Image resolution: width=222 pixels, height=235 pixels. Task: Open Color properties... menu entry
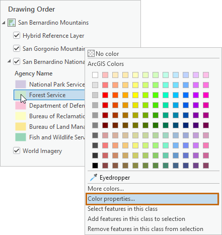[152, 199]
